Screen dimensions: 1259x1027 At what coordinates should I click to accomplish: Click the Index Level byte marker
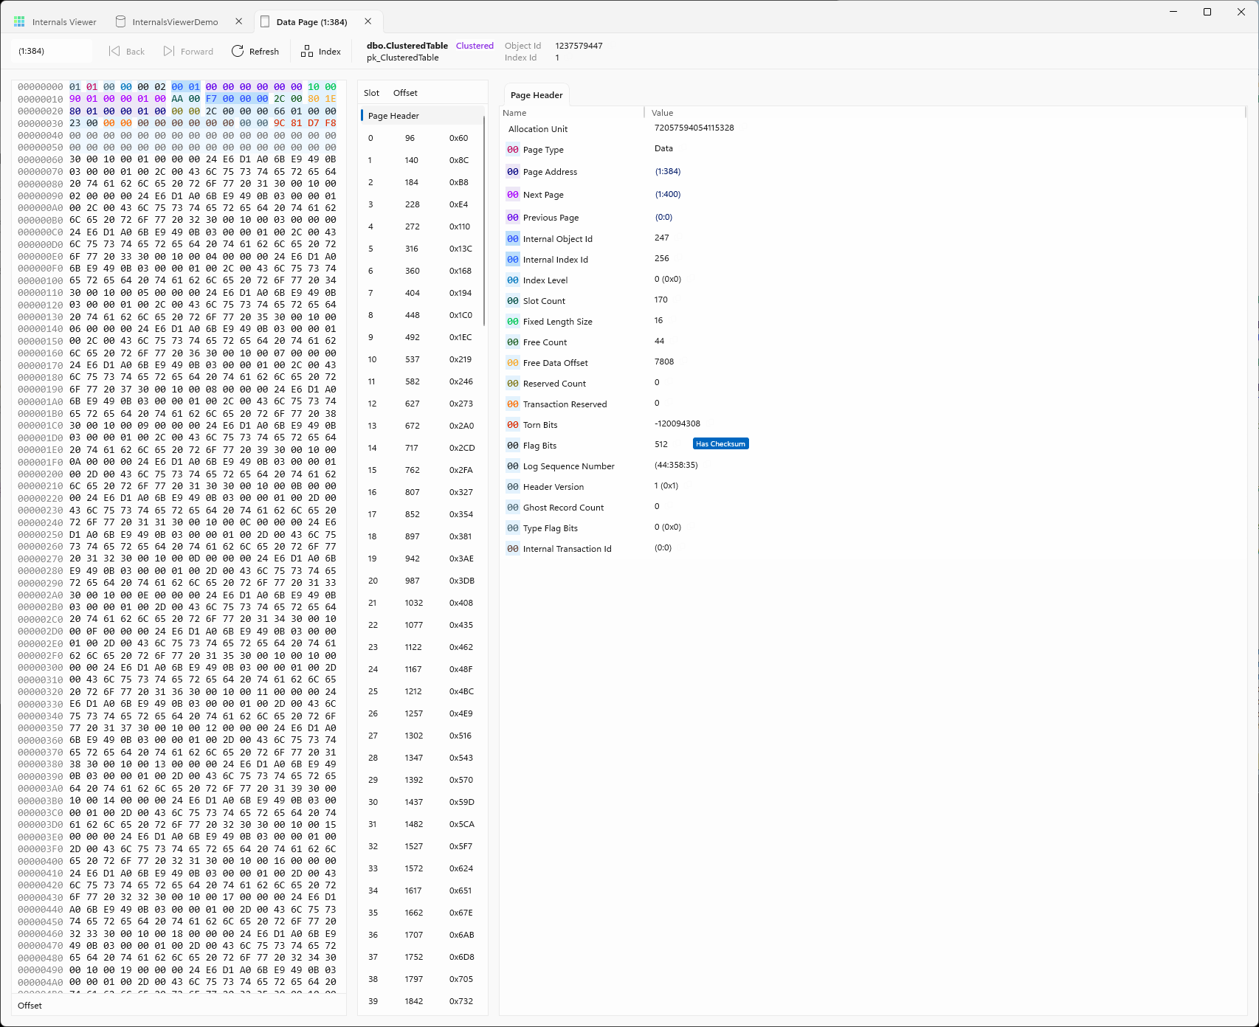pos(513,280)
